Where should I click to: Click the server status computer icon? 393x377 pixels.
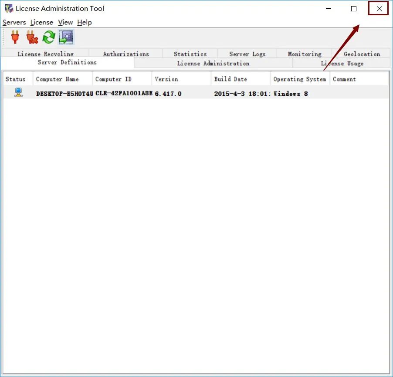[18, 92]
